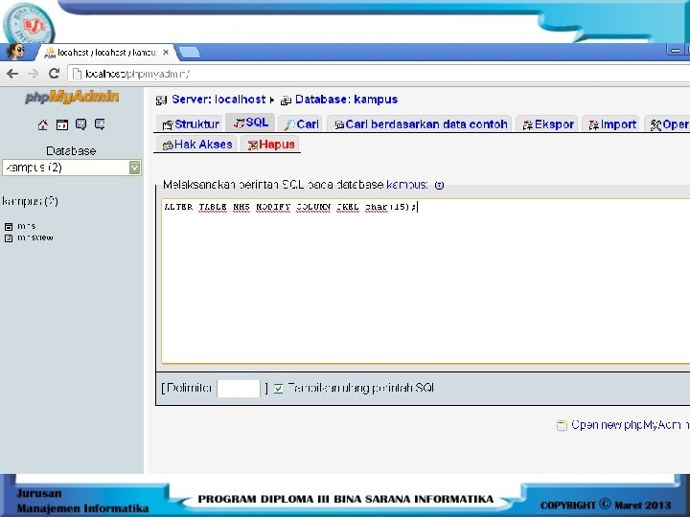This screenshot has height=517, width=690.
Task: Click the Hapus tab
Action: click(x=270, y=145)
